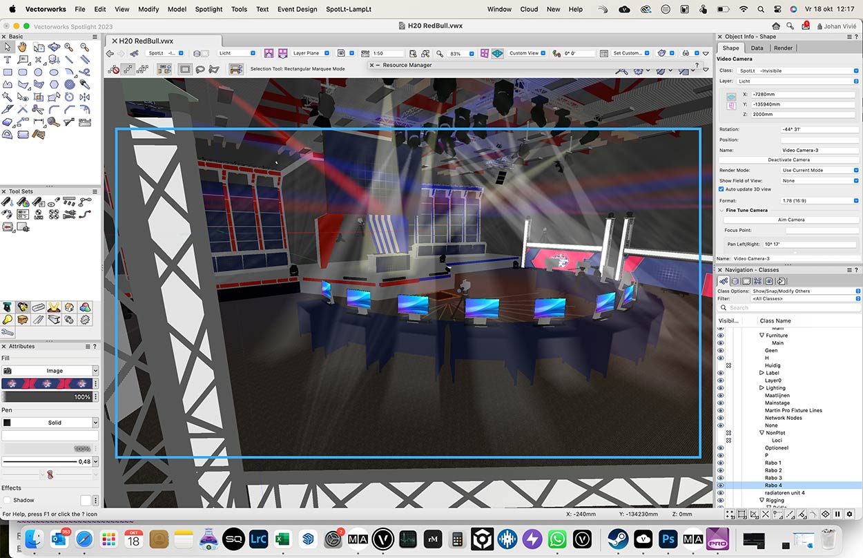Switch to the Data tab
Screen dimensions: 863x558
coord(757,48)
